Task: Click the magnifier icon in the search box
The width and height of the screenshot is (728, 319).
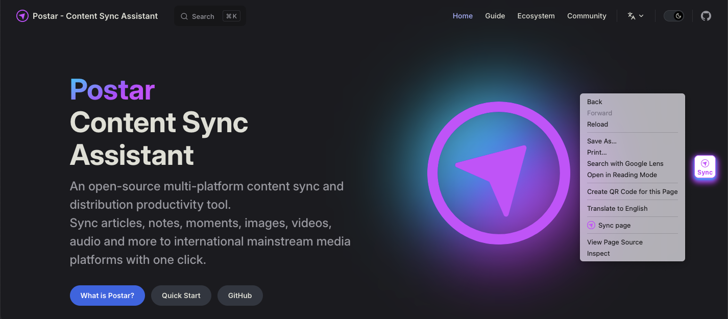Action: pyautogui.click(x=184, y=16)
